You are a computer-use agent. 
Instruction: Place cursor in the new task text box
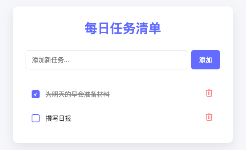point(106,60)
